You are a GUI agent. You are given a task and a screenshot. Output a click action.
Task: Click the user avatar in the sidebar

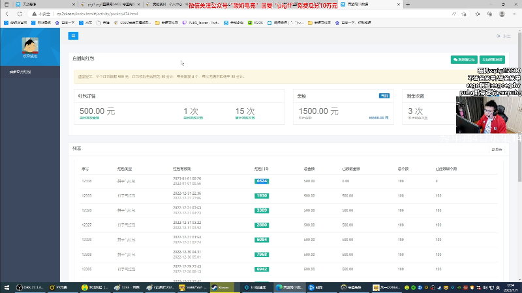[x=30, y=46]
